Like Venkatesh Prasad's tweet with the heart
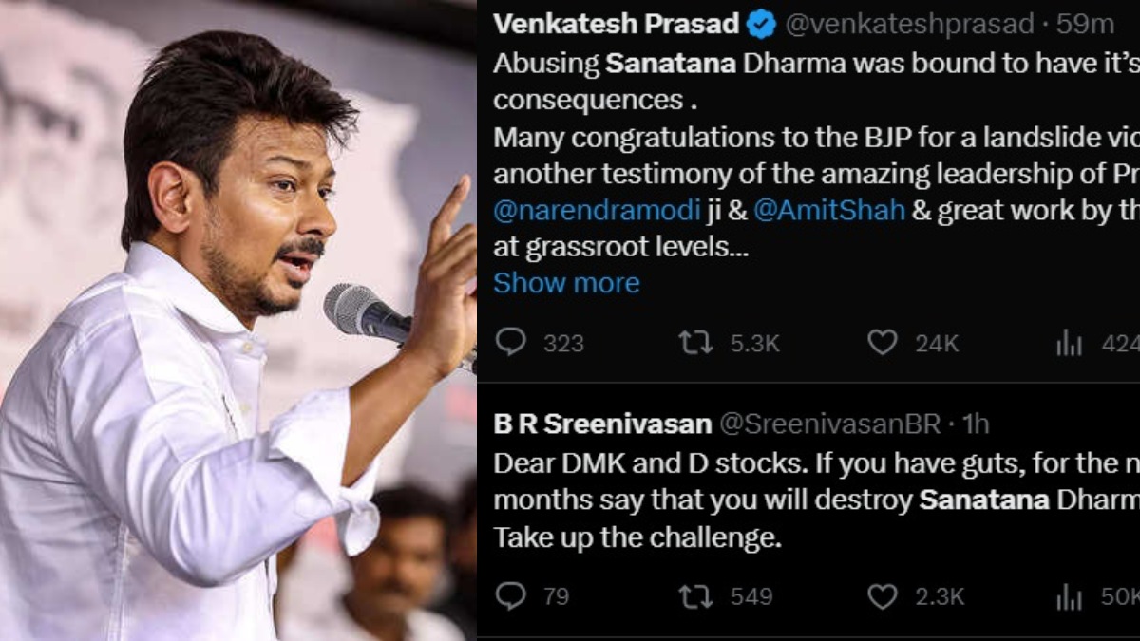This screenshot has height=641, width=1140. pyautogui.click(x=883, y=342)
